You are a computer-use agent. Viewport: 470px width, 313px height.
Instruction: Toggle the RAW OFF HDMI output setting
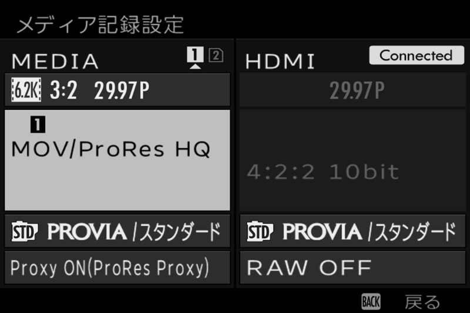(x=352, y=267)
